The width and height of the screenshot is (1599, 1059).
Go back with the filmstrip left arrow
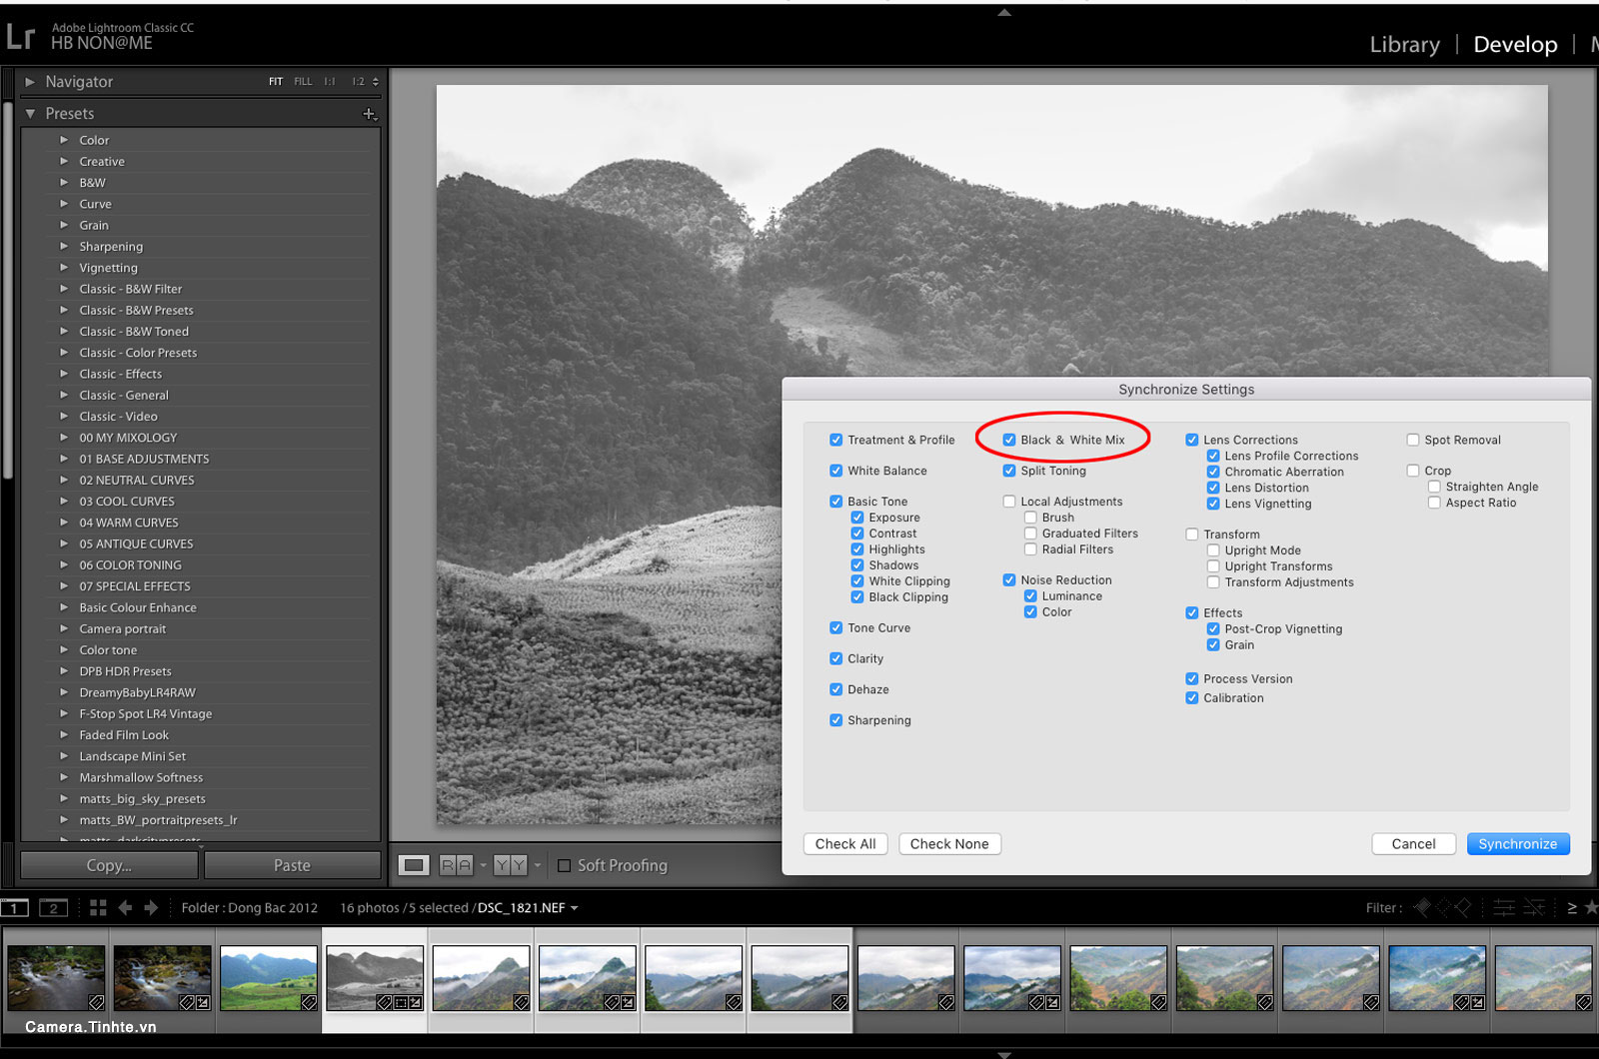[x=125, y=907]
